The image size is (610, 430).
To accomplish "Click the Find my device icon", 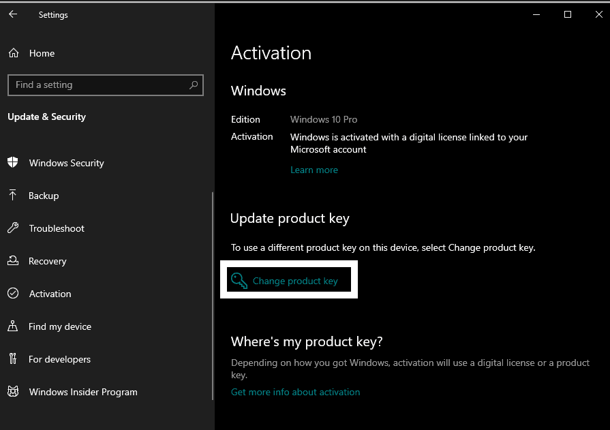I will tap(13, 326).
